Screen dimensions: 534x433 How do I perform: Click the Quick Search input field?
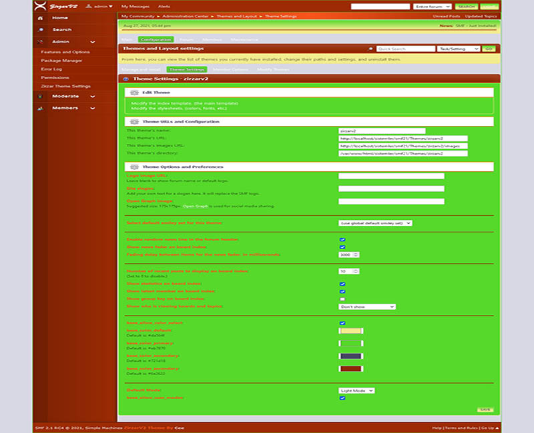406,49
